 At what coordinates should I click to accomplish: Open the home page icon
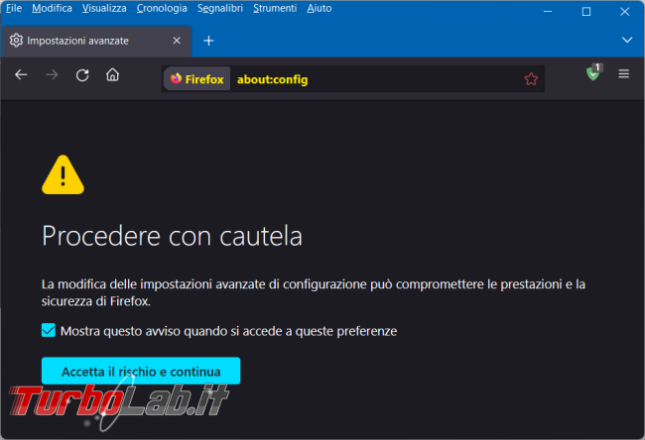pyautogui.click(x=112, y=74)
